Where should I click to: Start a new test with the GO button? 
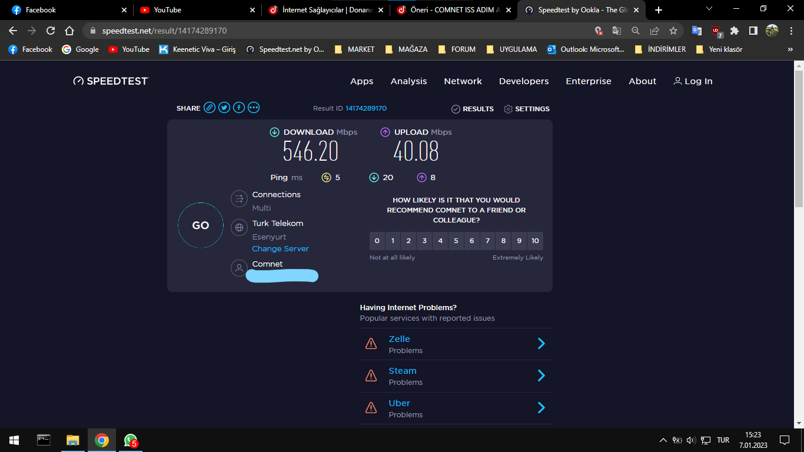coord(201,225)
